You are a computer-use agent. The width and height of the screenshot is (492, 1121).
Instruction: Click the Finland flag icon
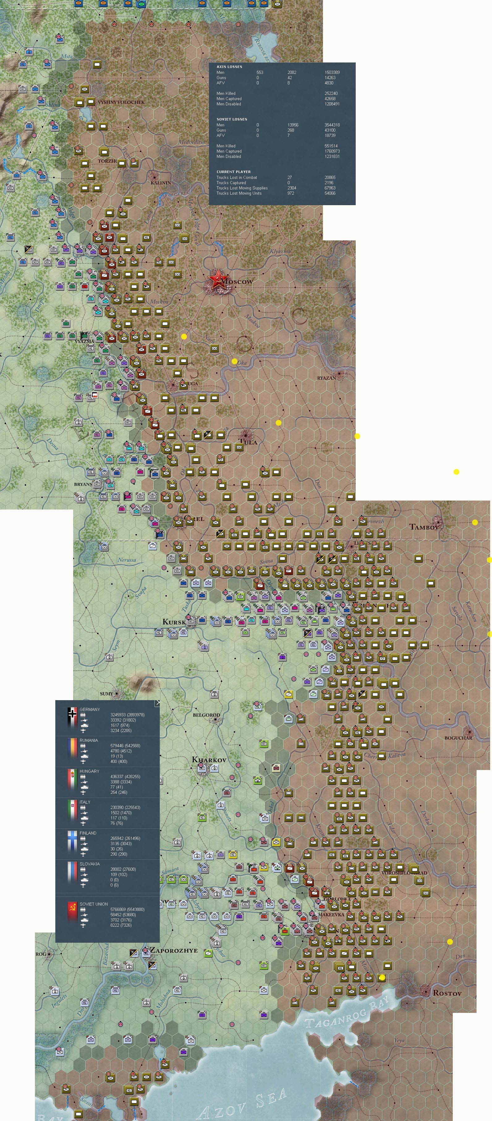click(72, 841)
